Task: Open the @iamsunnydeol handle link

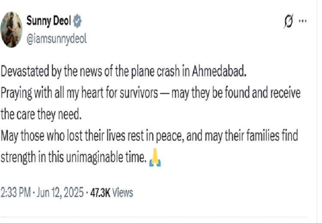Action: point(56,39)
